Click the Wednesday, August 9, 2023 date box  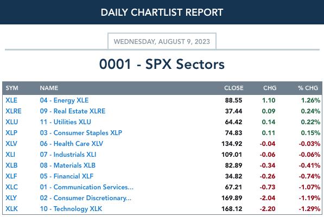tap(162, 41)
